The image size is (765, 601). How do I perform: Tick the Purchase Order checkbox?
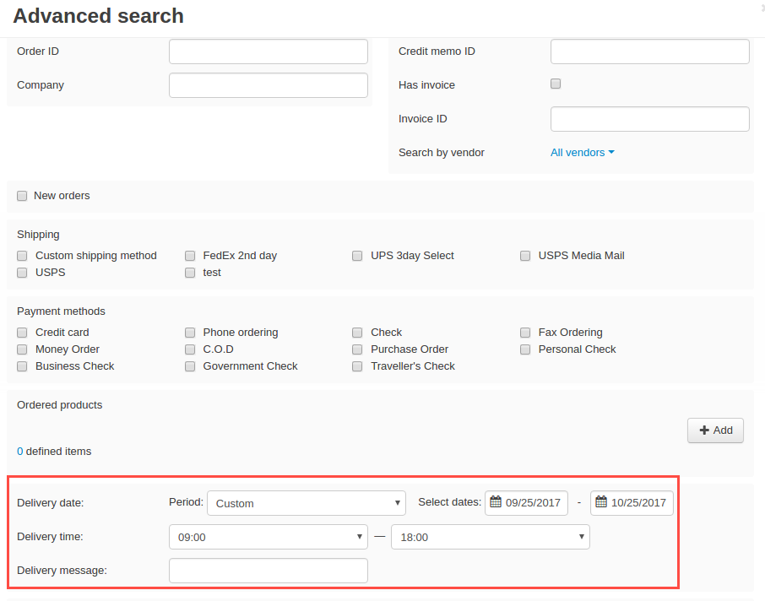tap(357, 349)
